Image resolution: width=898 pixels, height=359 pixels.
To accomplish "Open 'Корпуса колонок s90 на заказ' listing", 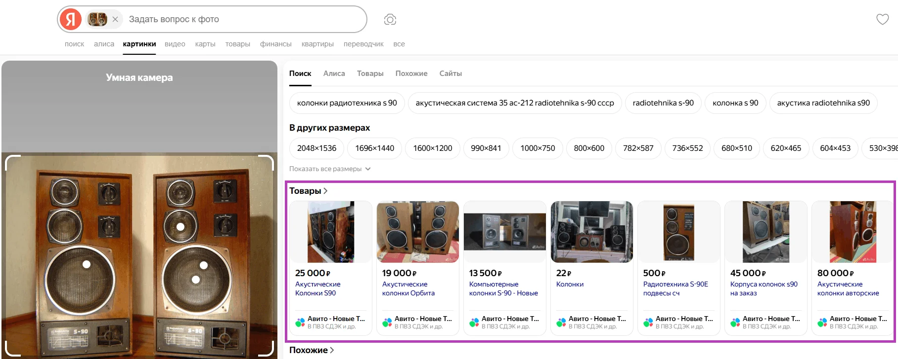I will (763, 288).
